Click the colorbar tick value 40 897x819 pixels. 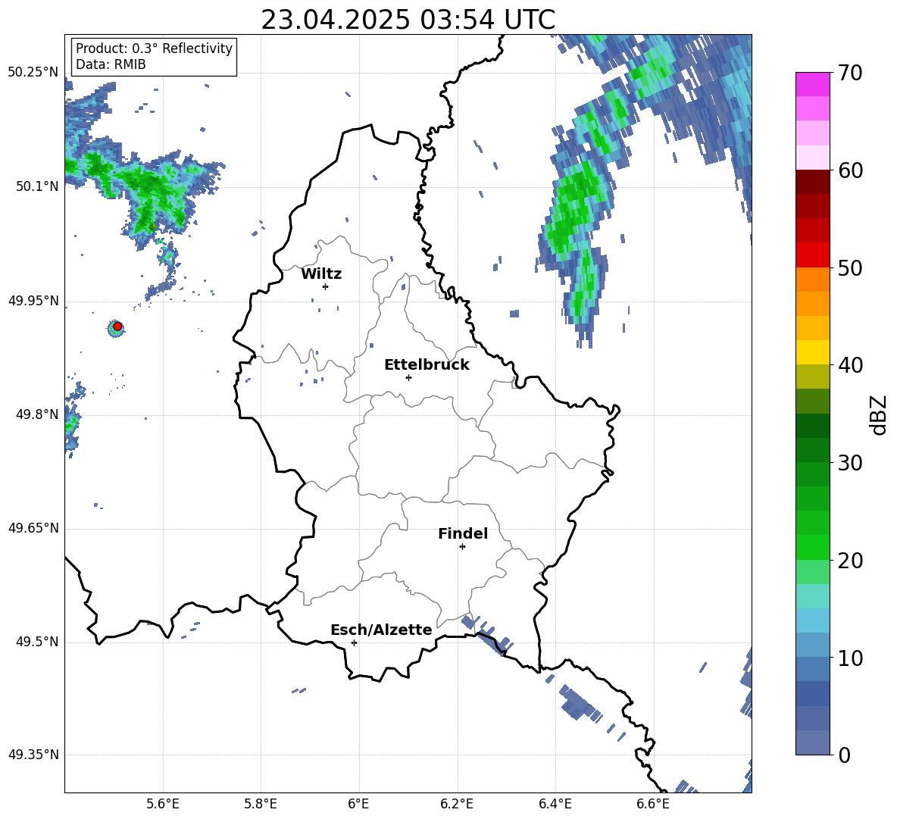point(850,365)
